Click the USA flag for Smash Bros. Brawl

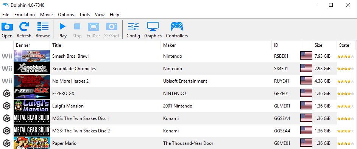point(306,55)
